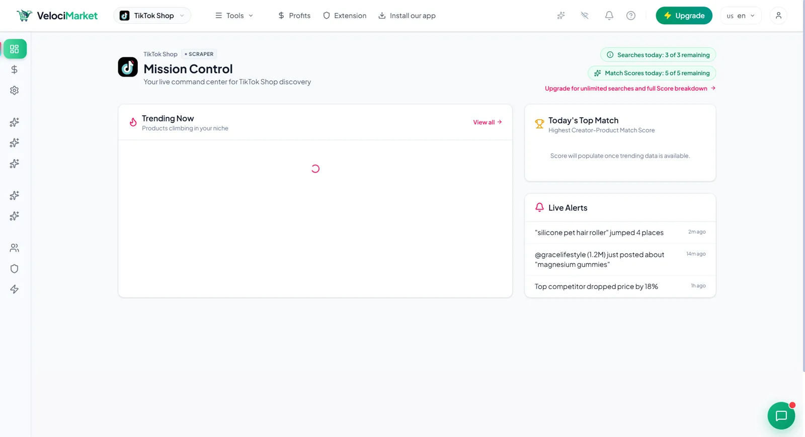Click the TikTok Shop breadcrumb text
805x437 pixels.
(160, 54)
